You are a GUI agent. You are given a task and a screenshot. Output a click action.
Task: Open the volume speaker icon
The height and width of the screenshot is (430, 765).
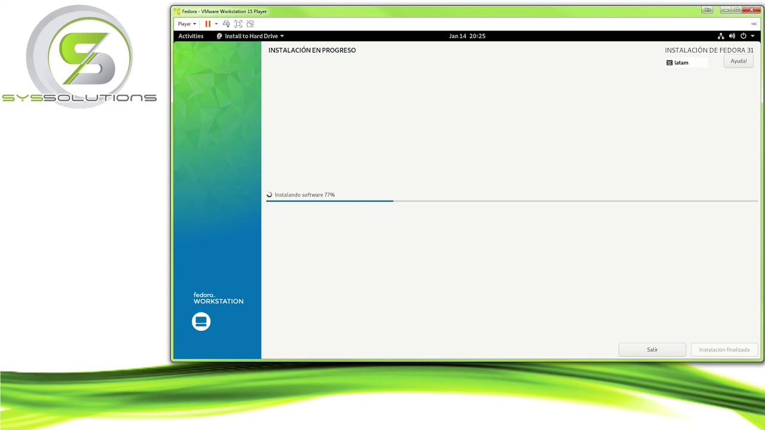click(x=732, y=36)
